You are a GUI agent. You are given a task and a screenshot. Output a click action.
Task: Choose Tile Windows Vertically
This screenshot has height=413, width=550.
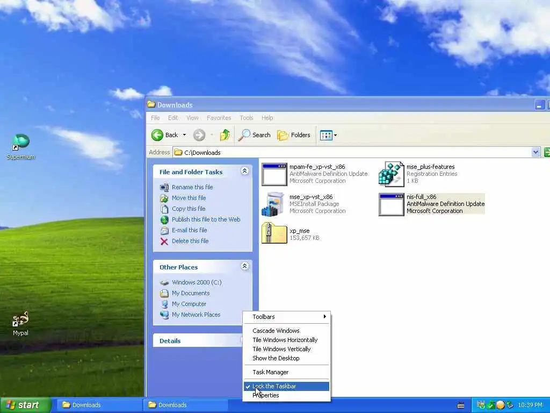pos(287,349)
